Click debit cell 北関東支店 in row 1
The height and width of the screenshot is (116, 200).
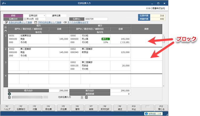26,36
